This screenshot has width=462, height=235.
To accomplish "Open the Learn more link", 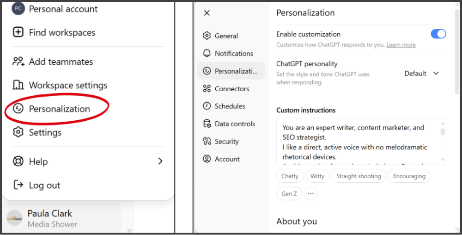I will (401, 45).
